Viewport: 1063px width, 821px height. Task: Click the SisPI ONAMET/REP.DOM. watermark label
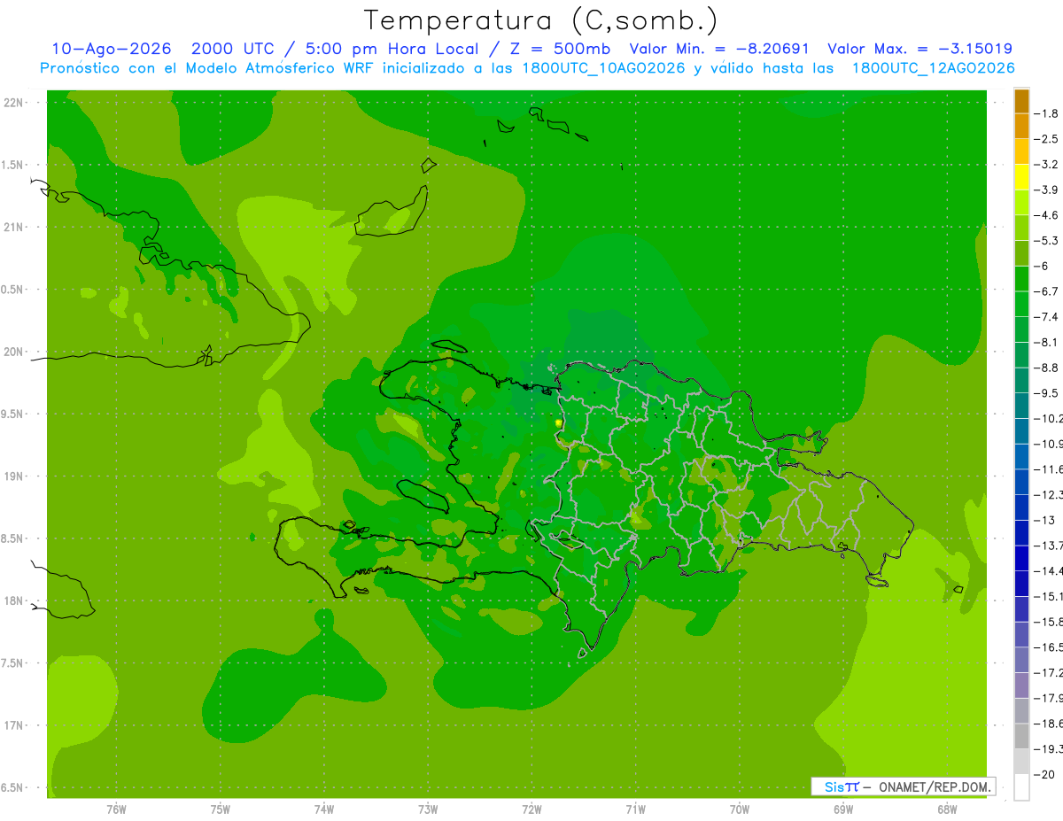[903, 786]
